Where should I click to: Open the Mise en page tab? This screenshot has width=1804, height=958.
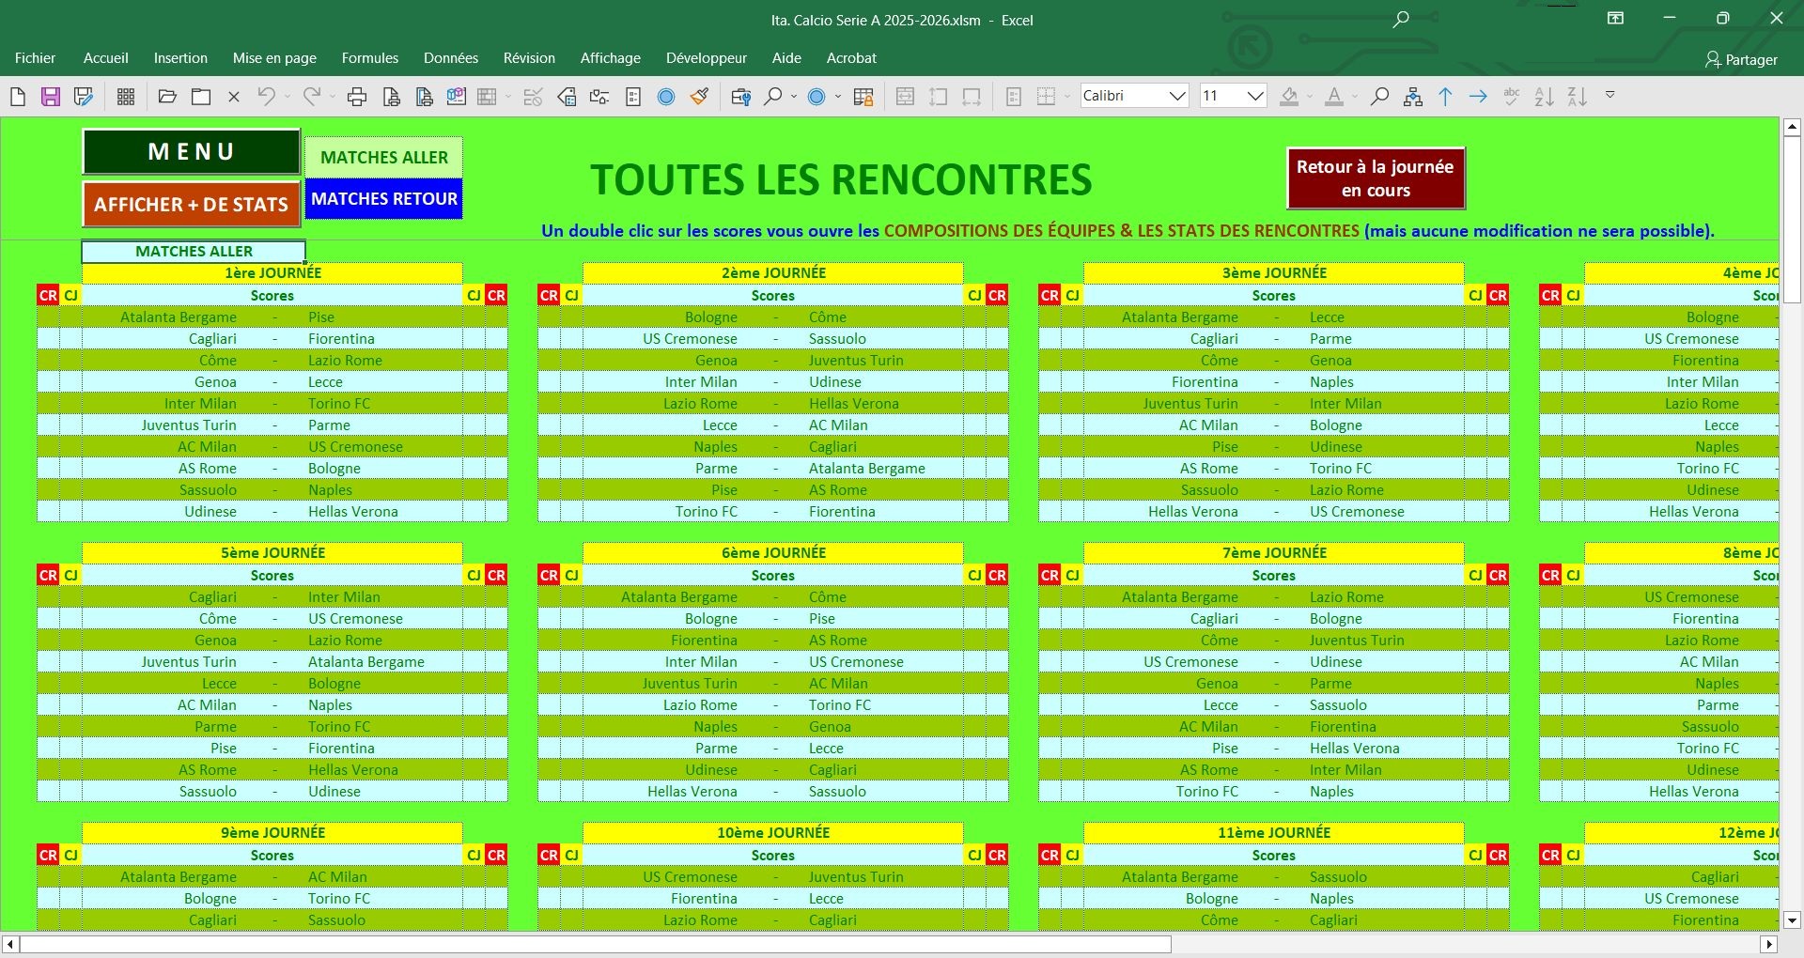click(274, 58)
